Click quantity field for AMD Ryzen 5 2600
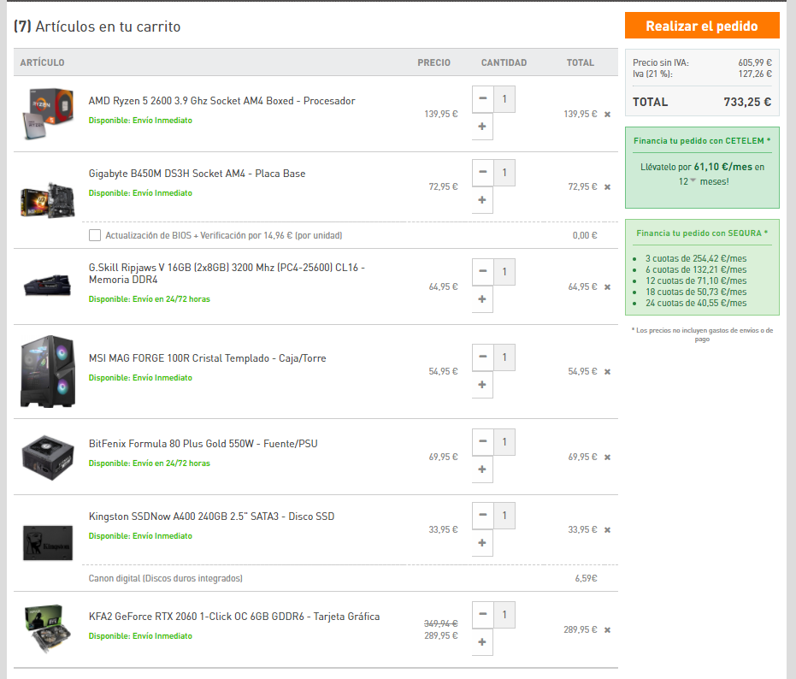Viewport: 796px width, 679px height. 504,98
